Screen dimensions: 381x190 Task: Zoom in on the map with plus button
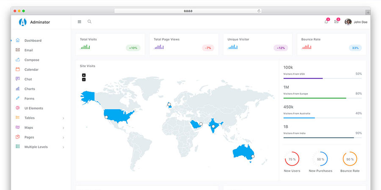[x=84, y=75]
